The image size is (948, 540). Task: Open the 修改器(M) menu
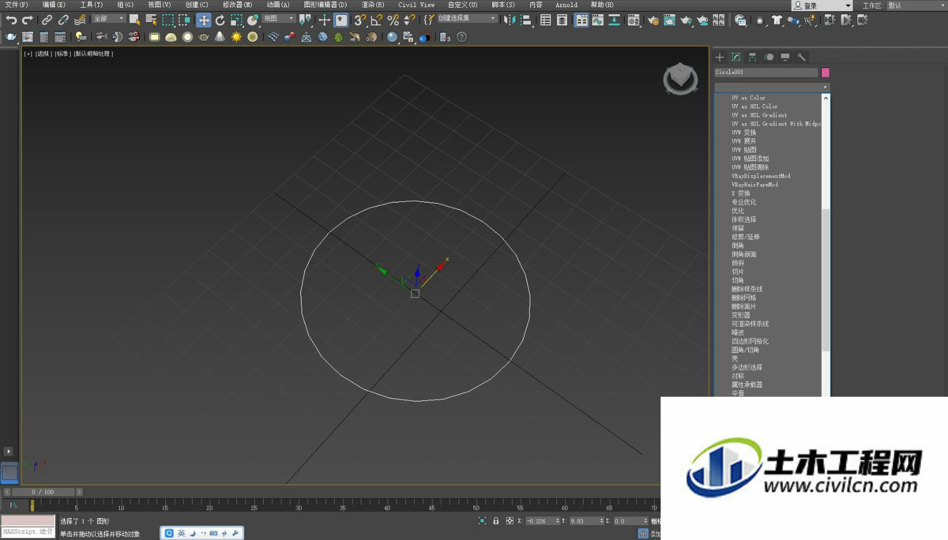point(238,5)
